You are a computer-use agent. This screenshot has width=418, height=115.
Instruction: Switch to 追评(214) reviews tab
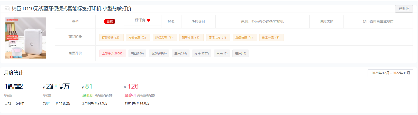180,53
